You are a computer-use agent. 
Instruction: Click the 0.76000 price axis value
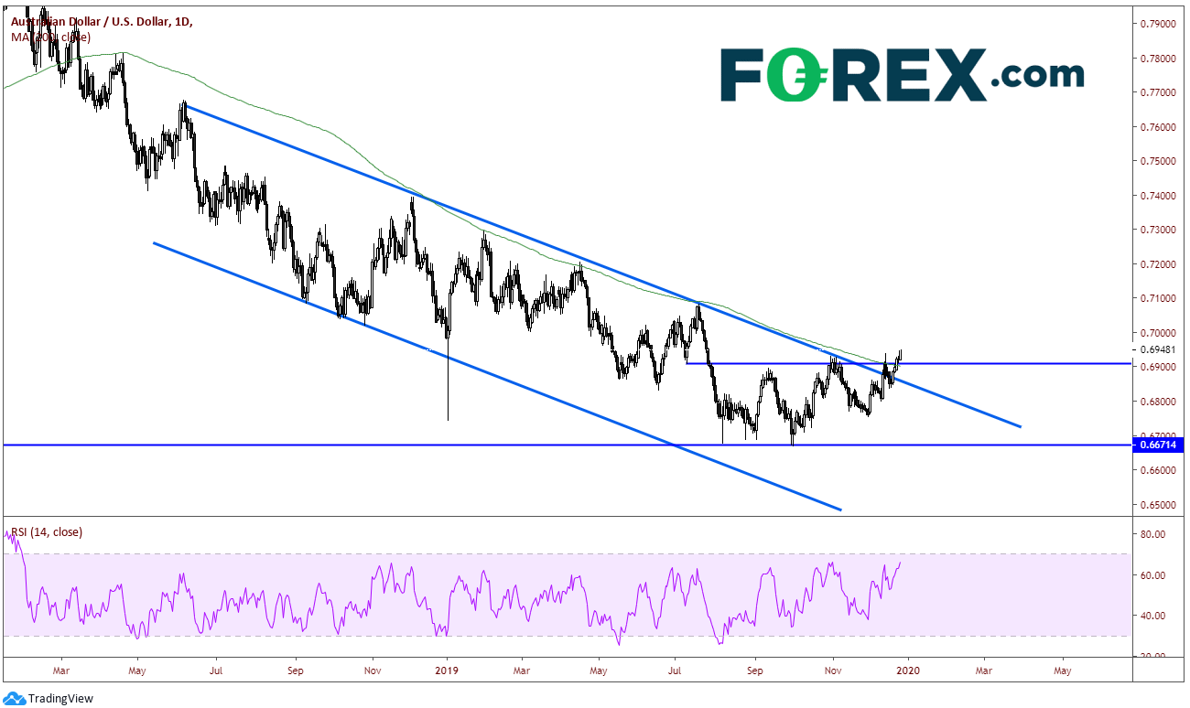pyautogui.click(x=1159, y=127)
